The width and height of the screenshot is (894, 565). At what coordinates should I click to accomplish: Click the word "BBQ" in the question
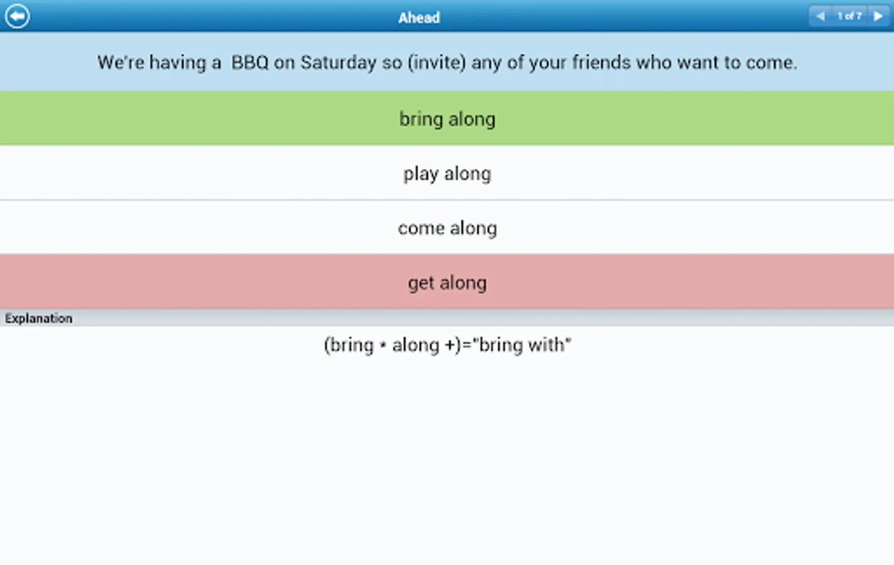pyautogui.click(x=250, y=63)
